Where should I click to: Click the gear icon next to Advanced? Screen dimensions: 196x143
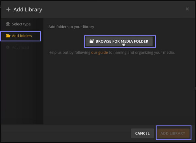click(x=8, y=47)
